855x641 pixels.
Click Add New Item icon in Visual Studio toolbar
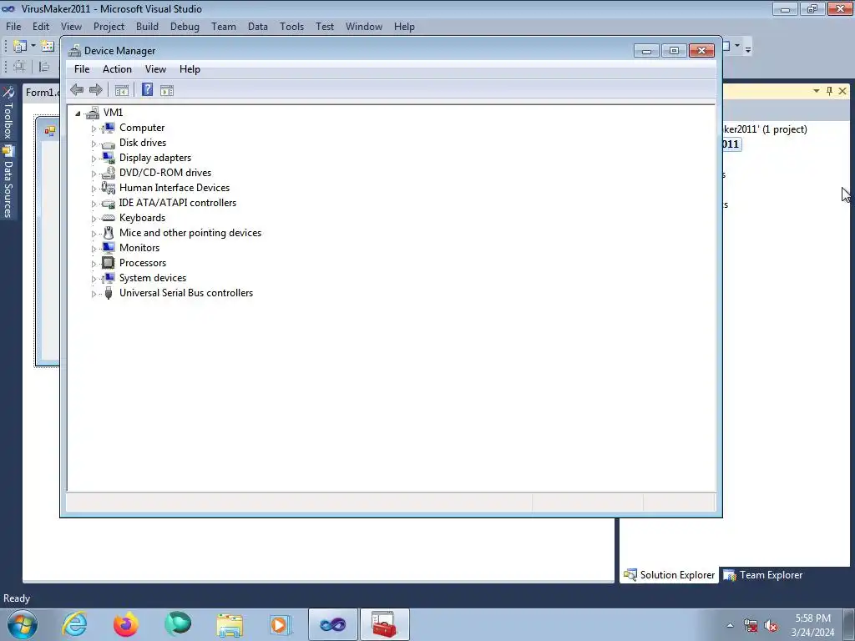pyautogui.click(x=48, y=47)
